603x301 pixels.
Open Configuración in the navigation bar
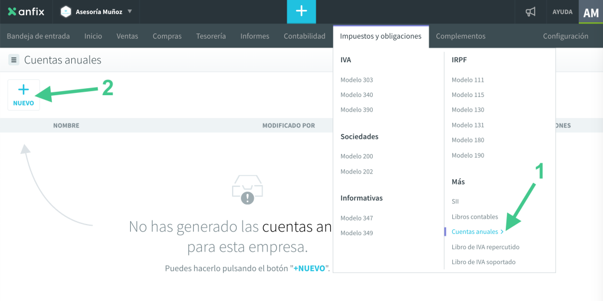pyautogui.click(x=565, y=36)
